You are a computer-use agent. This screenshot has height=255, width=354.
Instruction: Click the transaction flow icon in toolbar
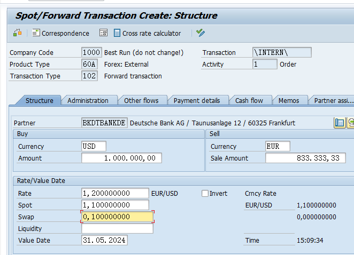tap(17, 33)
